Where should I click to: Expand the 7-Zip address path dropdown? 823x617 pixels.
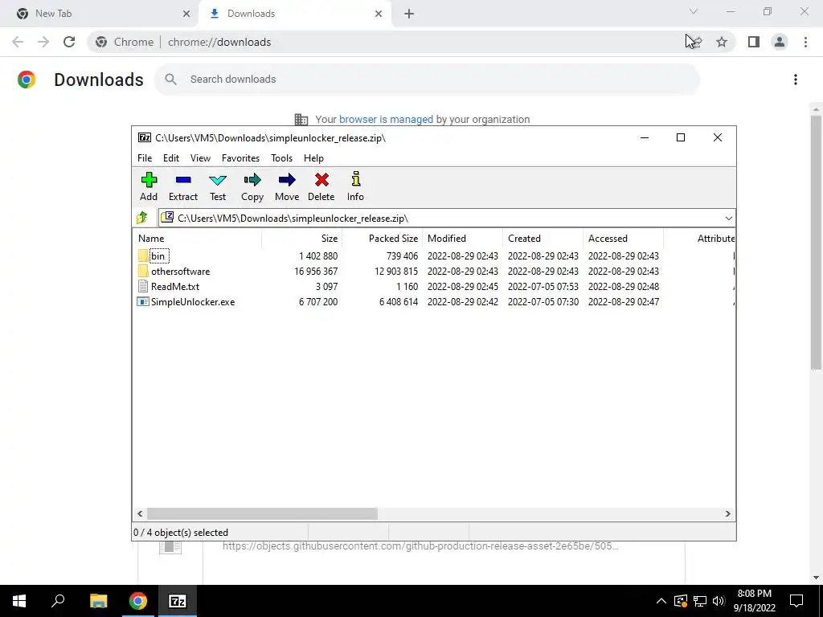point(728,219)
